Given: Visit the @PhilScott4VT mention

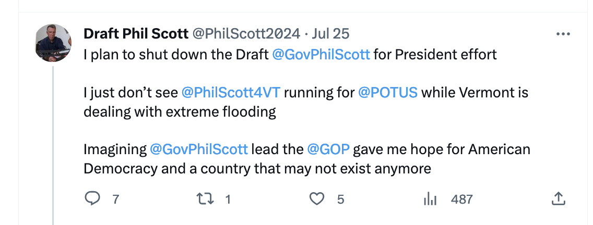Looking at the screenshot, I should tap(231, 93).
